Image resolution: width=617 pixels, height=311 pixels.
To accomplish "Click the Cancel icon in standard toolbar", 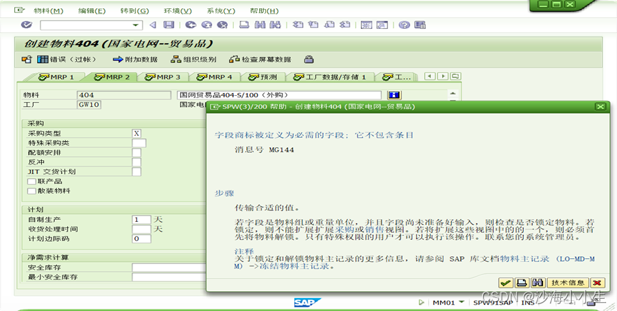I will click(222, 25).
